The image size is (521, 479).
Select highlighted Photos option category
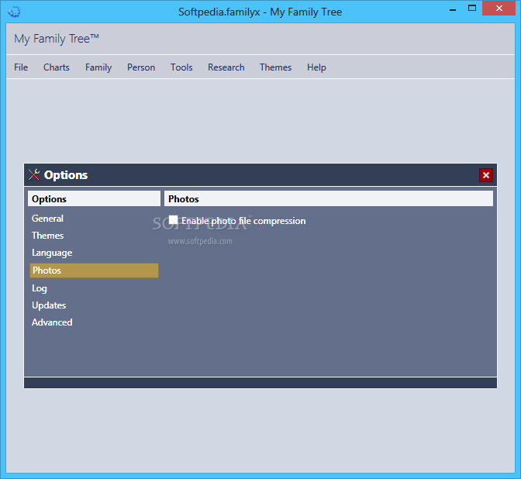point(94,271)
